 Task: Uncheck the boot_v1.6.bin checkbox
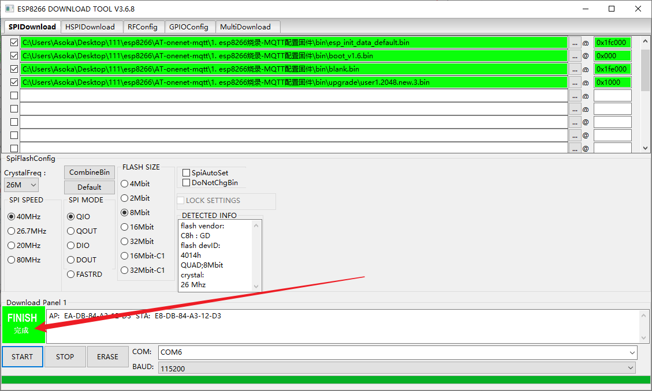tap(14, 55)
